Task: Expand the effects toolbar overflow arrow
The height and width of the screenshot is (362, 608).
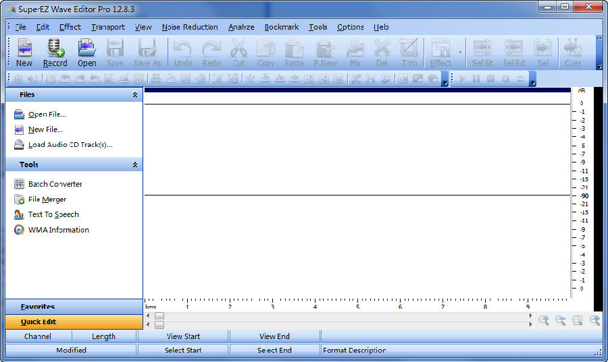Action: point(445,83)
